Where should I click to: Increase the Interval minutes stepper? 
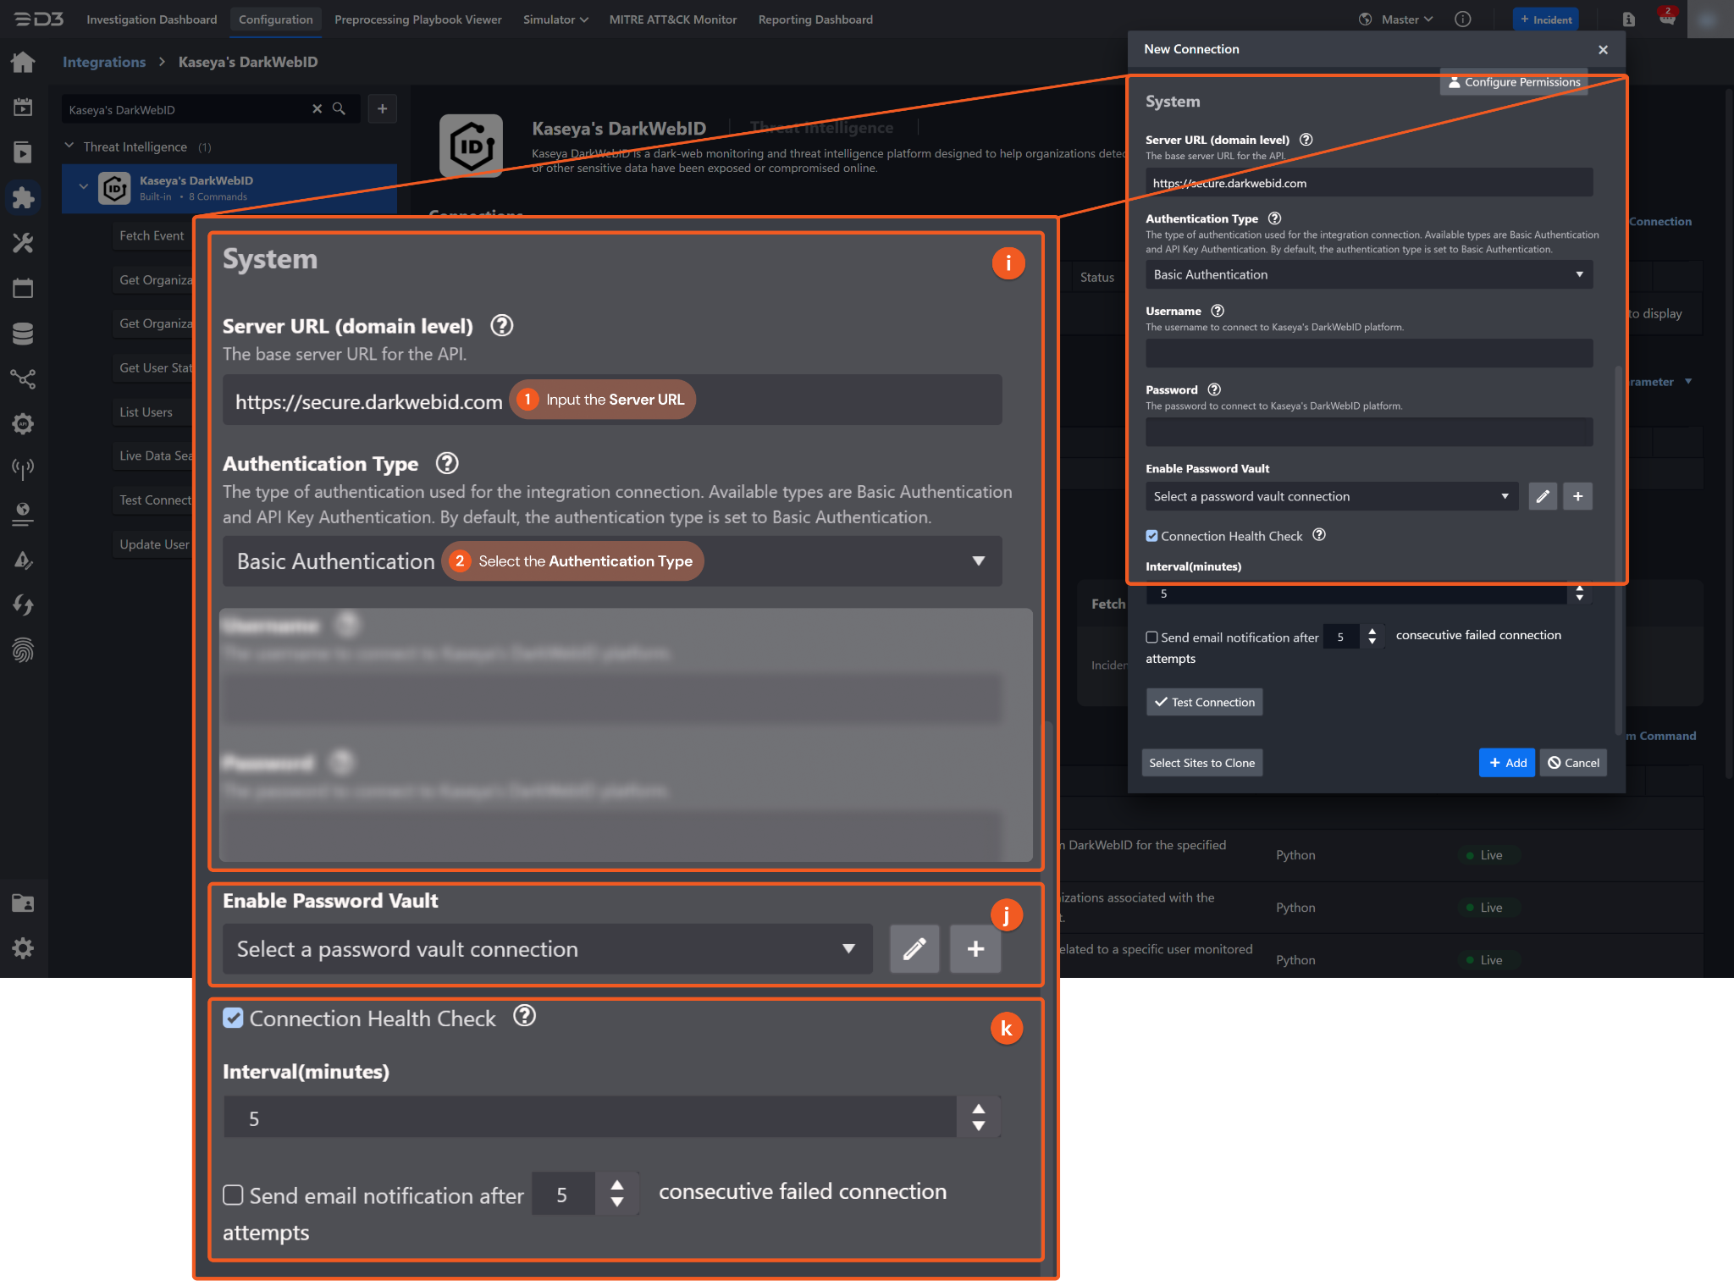tap(1579, 588)
